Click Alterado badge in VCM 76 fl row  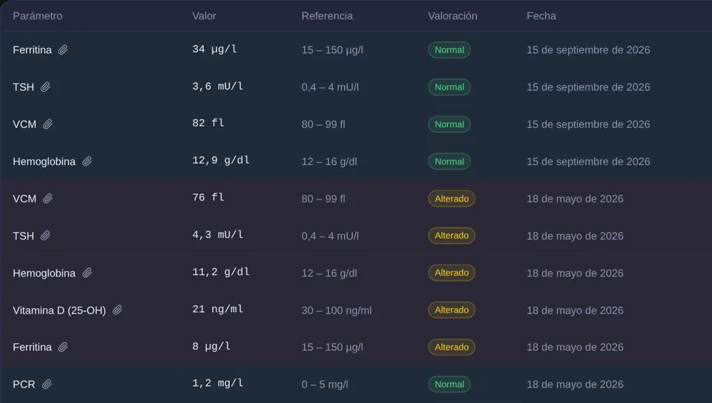452,199
